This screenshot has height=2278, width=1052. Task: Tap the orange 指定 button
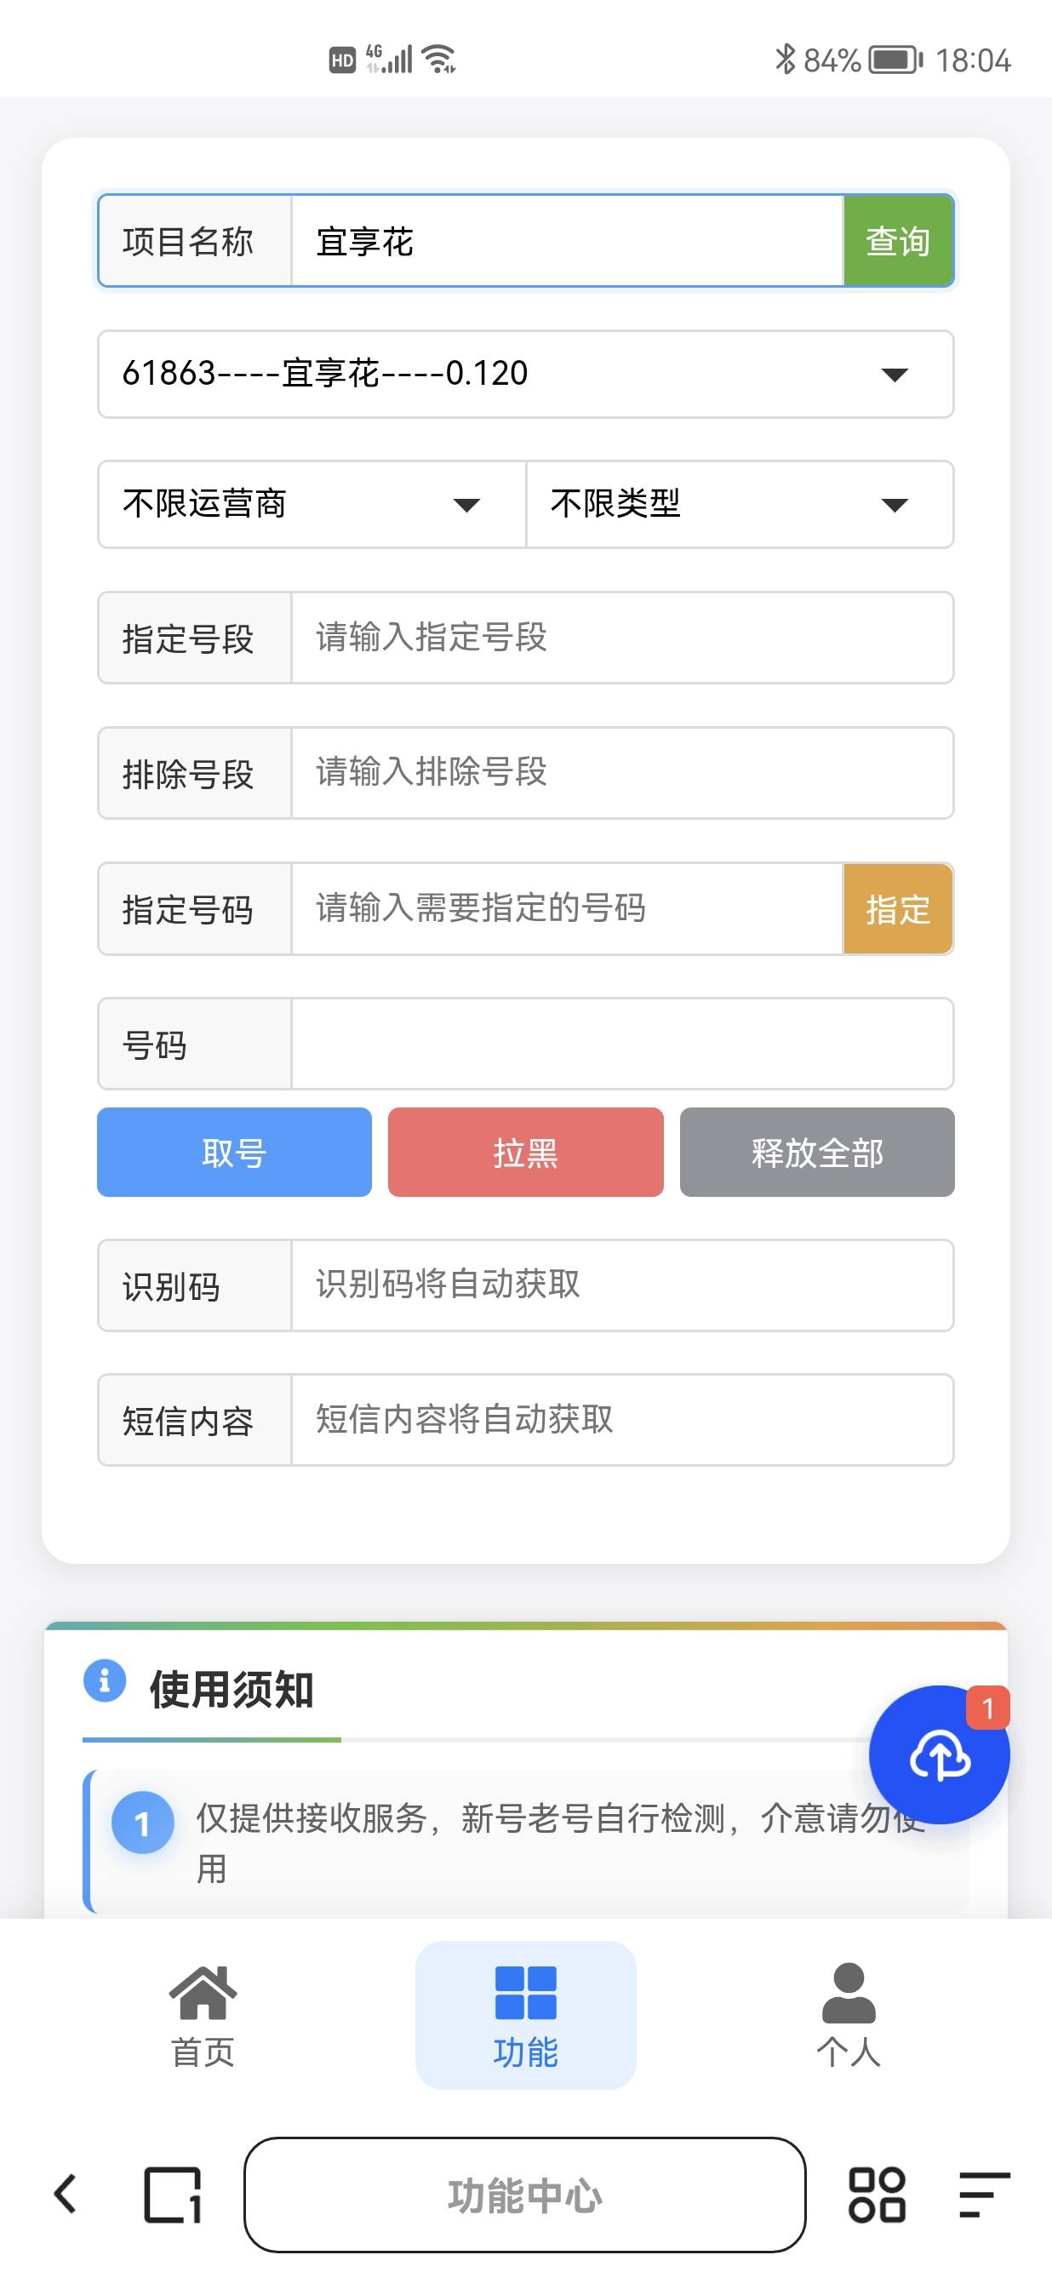click(x=897, y=909)
